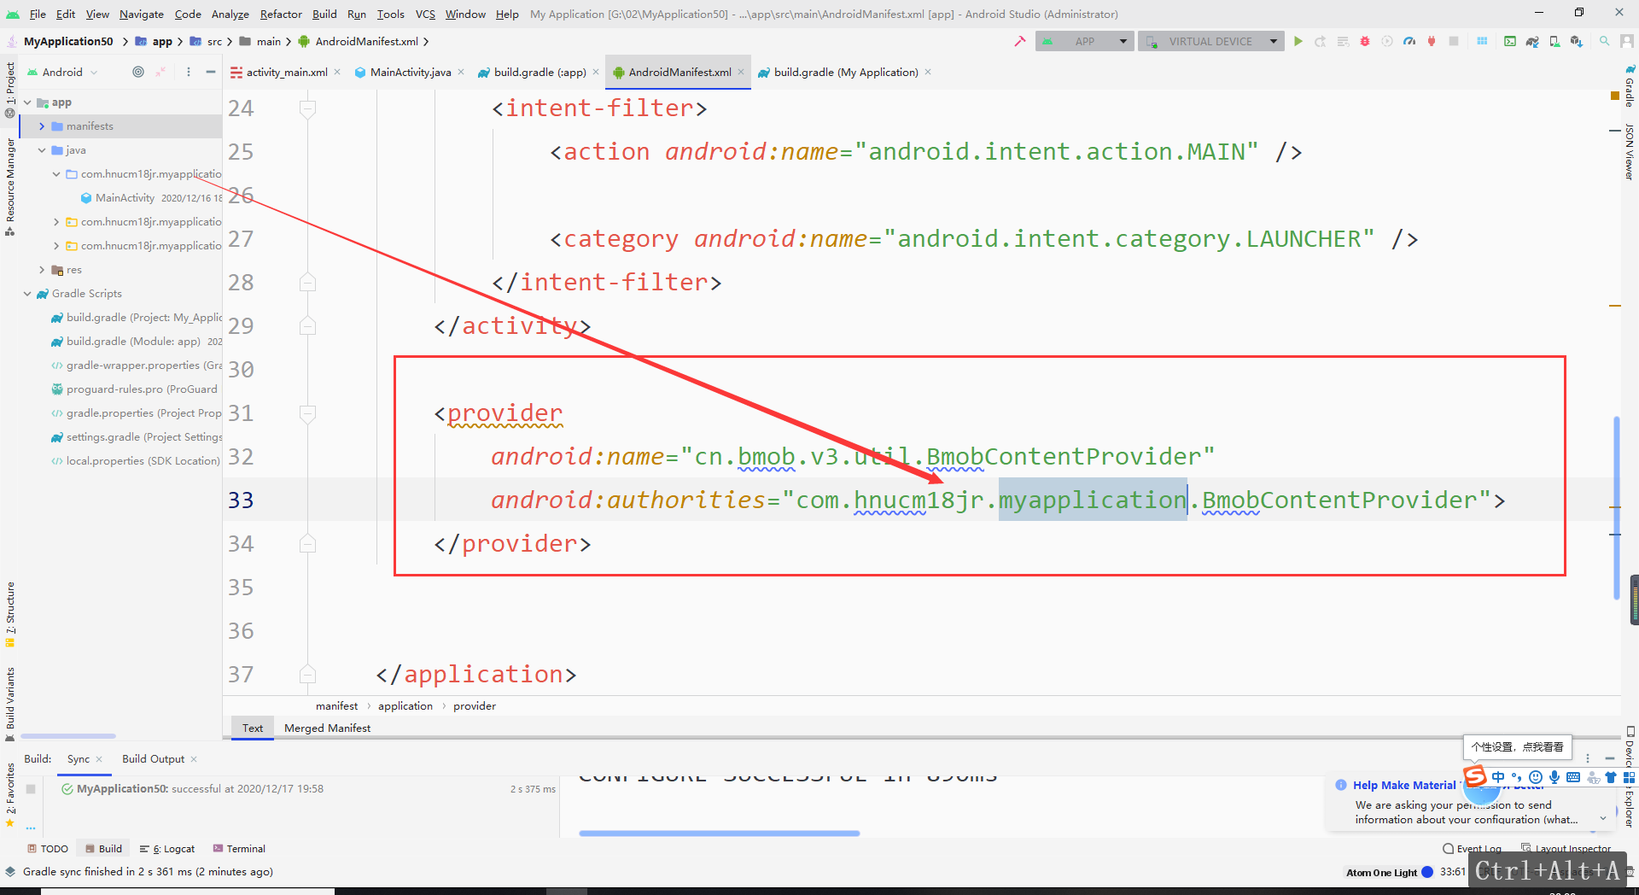Open the APP run configuration dropdown

tap(1085, 41)
